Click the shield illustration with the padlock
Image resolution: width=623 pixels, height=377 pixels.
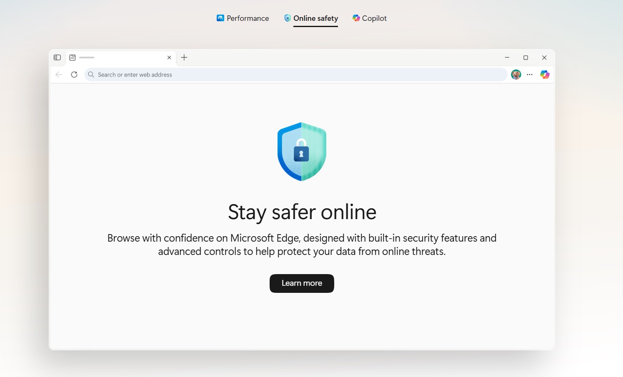click(302, 152)
